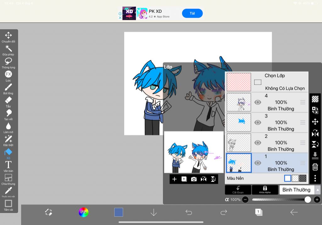The height and width of the screenshot is (225, 322).
Task: Select the Thuốc nhỏ mắt eyedropper tool
Action: point(8,192)
